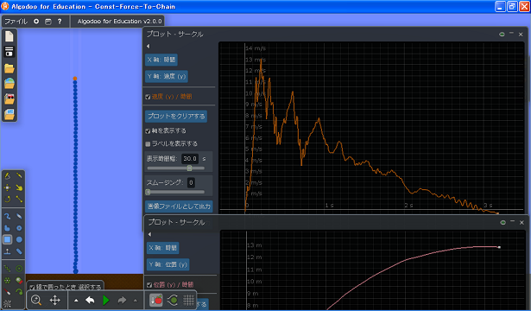The width and height of the screenshot is (531, 311).
Task: Select the pan move tool
Action: coord(55,300)
